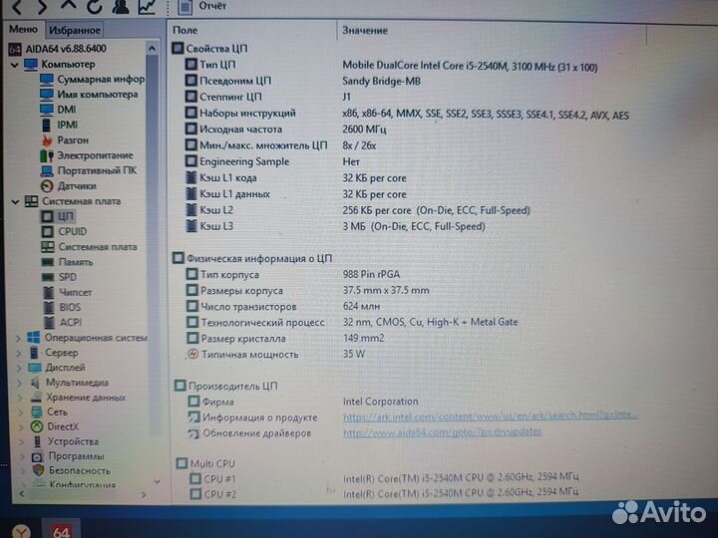718x538 pixels.
Task: Open the Портативный ПК laptop icon
Action: click(47, 171)
